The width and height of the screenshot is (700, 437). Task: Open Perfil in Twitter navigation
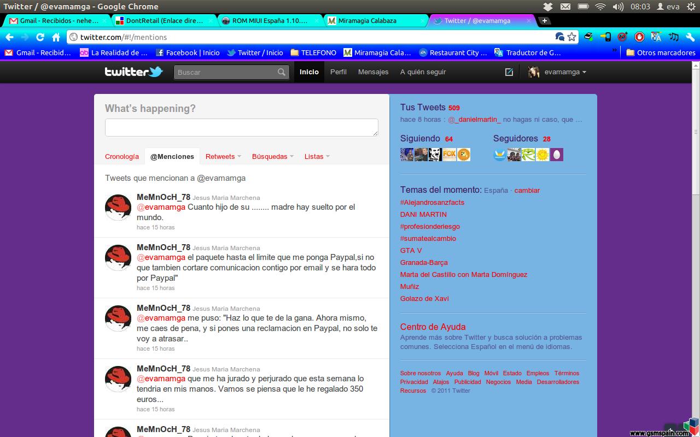coord(339,72)
